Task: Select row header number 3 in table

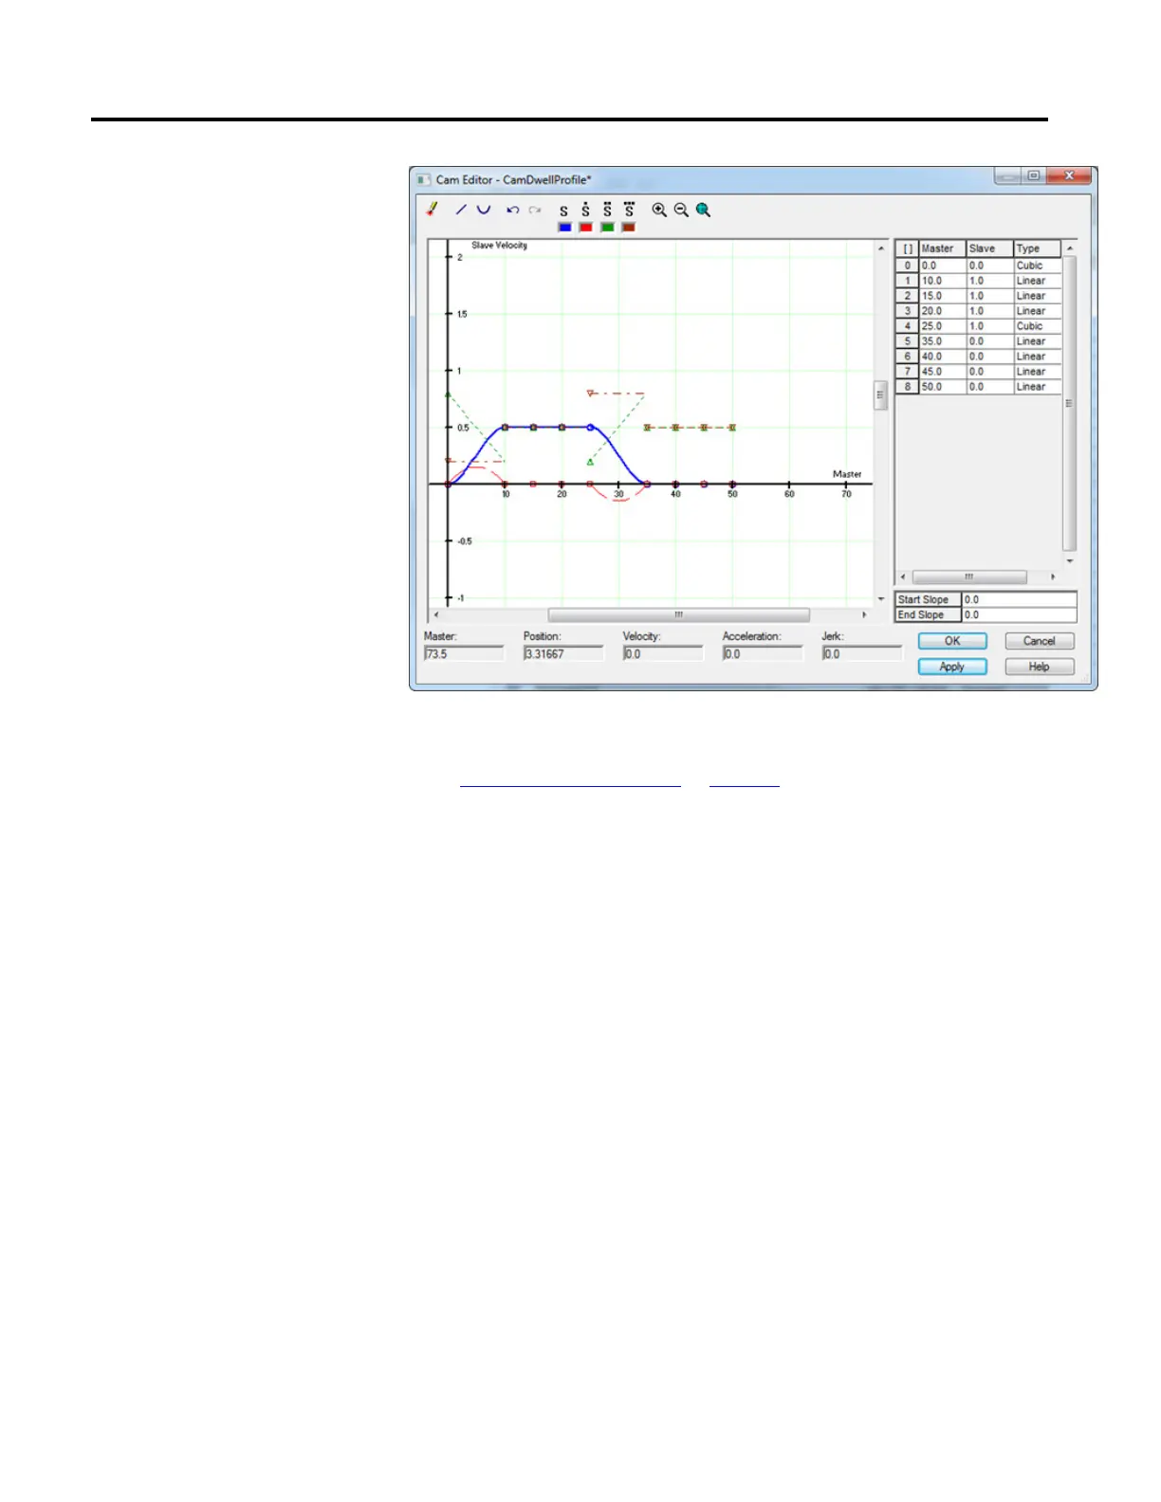Action: pyautogui.click(x=908, y=311)
